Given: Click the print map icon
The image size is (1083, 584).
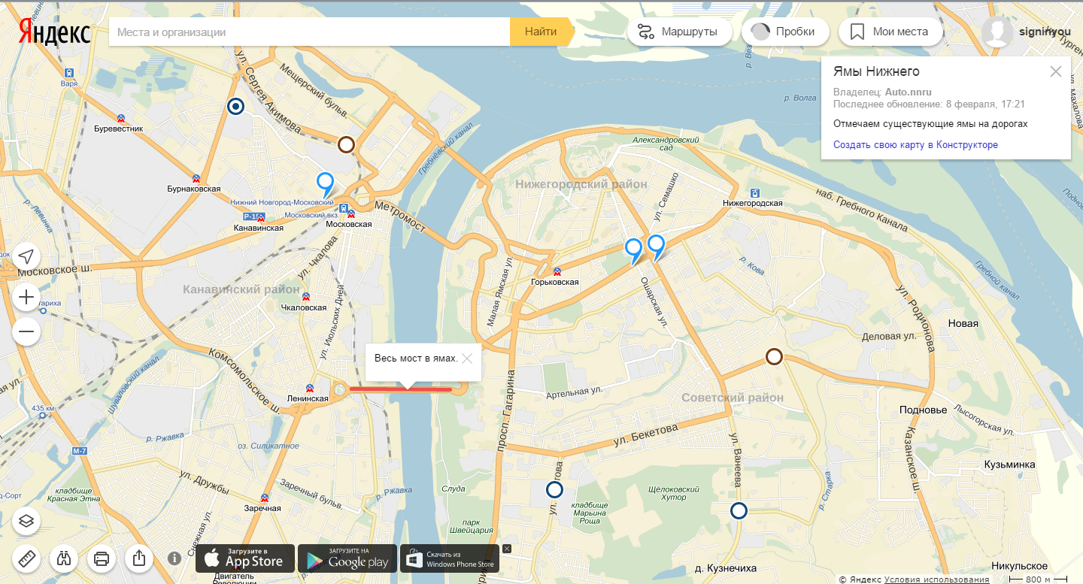Looking at the screenshot, I should [102, 558].
